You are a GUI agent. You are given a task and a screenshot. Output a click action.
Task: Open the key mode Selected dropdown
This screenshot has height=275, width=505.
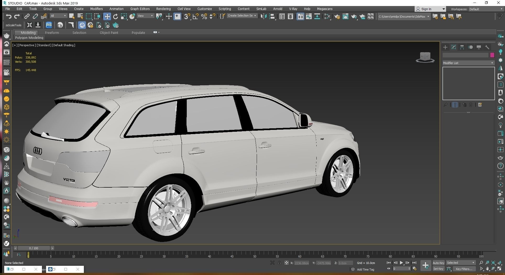(x=460, y=263)
